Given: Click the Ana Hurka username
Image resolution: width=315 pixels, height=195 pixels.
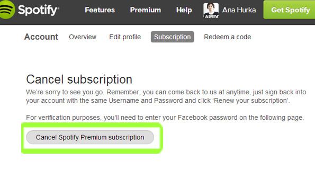Looking at the screenshot, I should [x=239, y=10].
